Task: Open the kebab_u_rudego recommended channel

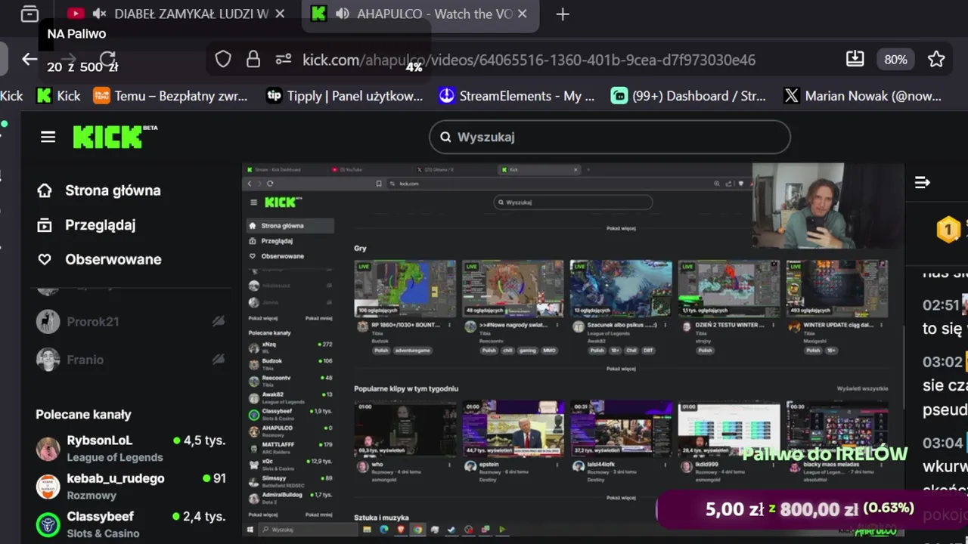Action: [130, 486]
